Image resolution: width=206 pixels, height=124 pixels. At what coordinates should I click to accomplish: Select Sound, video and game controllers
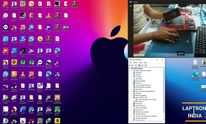(x=146, y=116)
